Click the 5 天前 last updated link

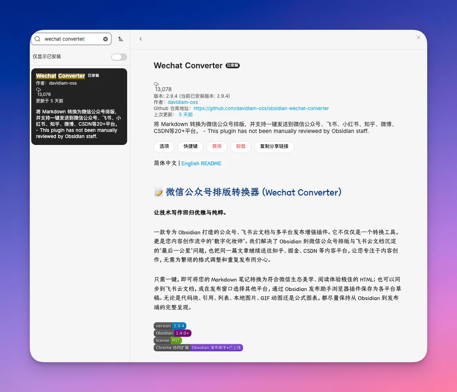point(186,114)
